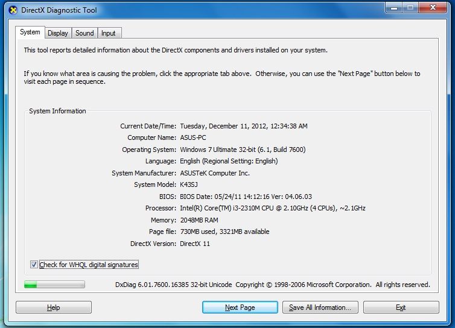
Task: Close the DirectX Diagnostic Tool window
Action: point(433,8)
